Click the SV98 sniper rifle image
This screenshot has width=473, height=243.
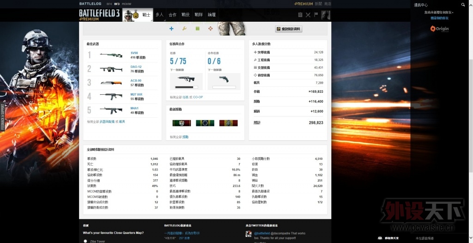pos(111,55)
